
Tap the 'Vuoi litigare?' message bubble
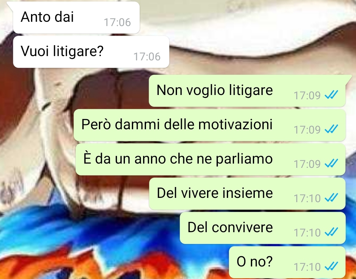pos(91,52)
